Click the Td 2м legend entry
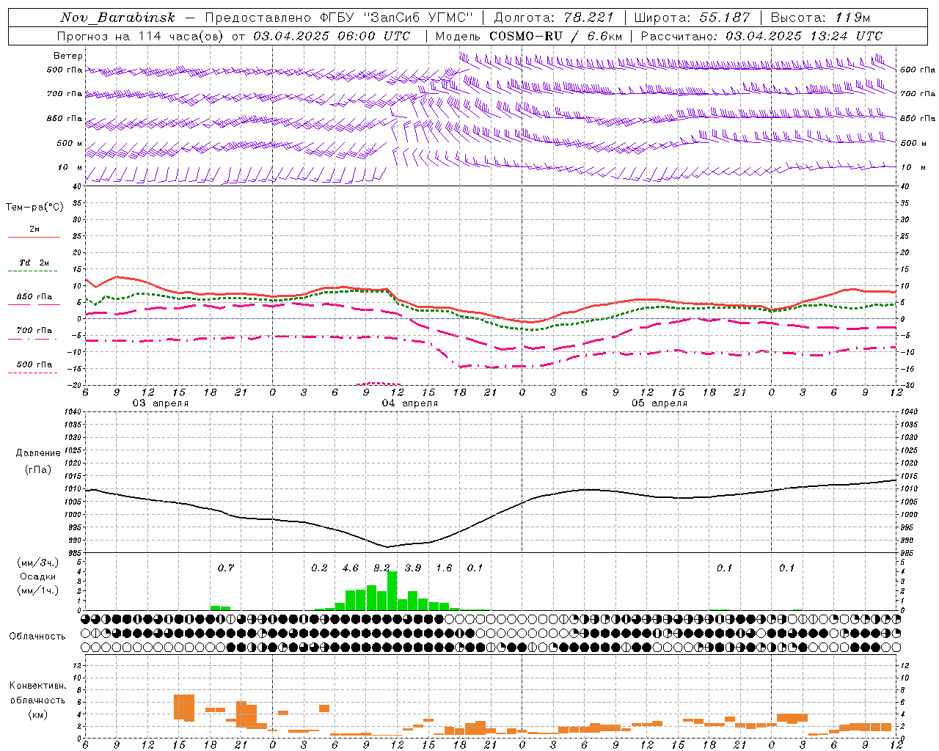The width and height of the screenshot is (939, 751). [34, 263]
